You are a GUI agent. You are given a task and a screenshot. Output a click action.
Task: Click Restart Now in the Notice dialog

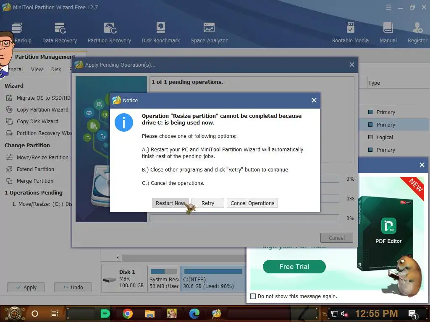pos(170,203)
